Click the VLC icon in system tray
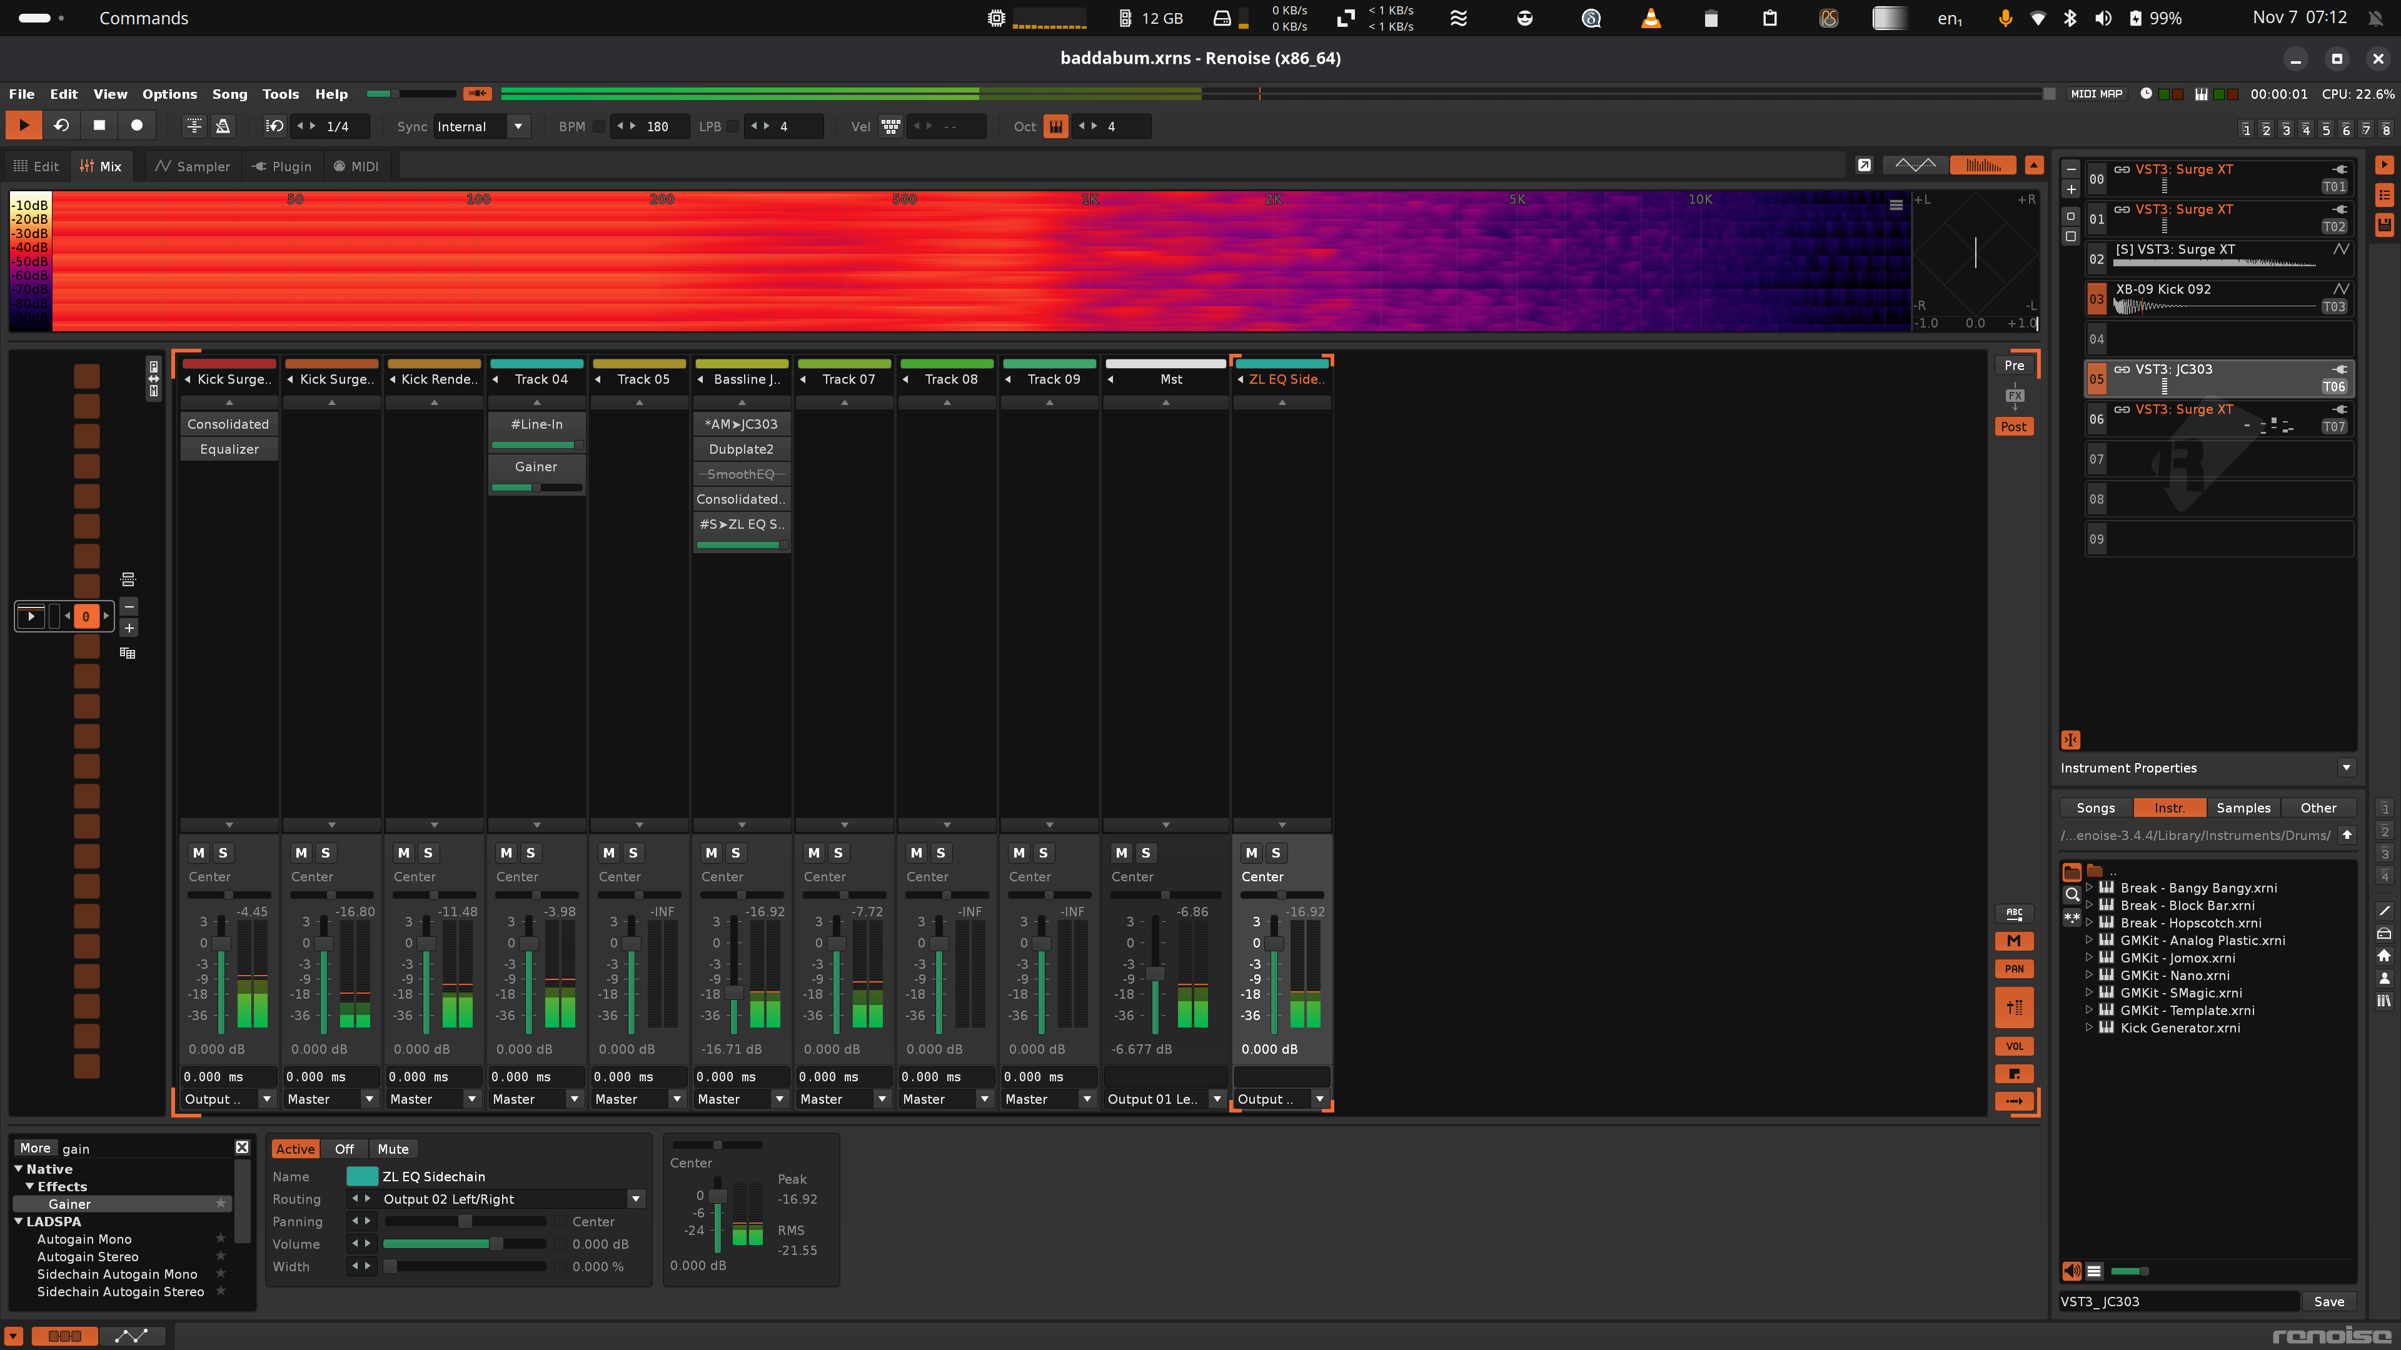 (1650, 19)
